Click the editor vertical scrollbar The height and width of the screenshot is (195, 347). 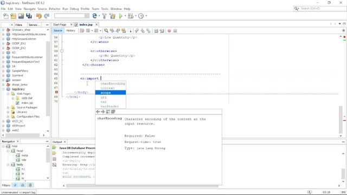coord(341,119)
